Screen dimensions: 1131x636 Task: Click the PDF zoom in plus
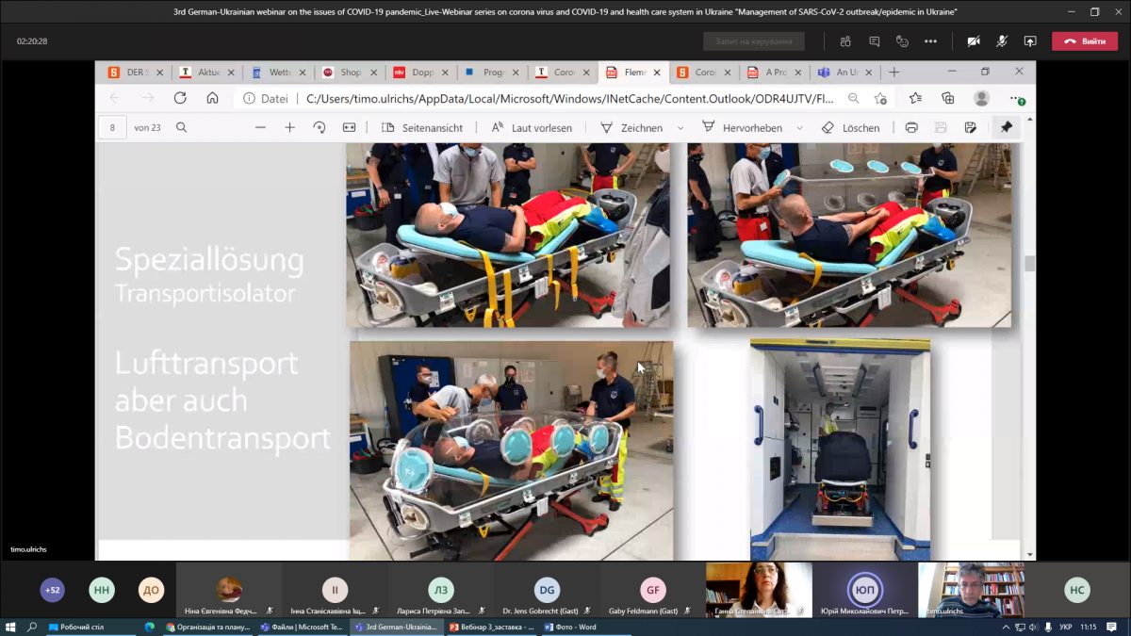[x=290, y=128]
